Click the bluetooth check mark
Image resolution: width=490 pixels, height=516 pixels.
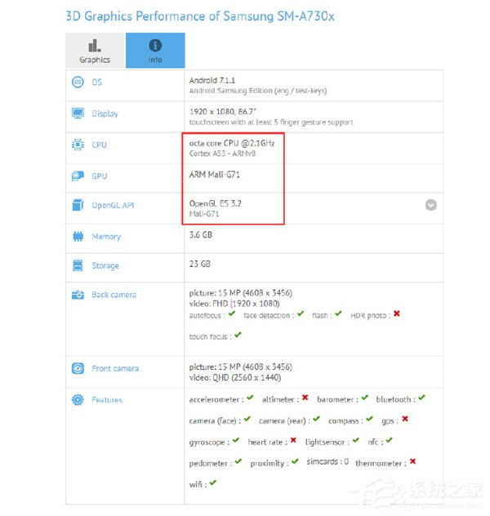point(422,398)
